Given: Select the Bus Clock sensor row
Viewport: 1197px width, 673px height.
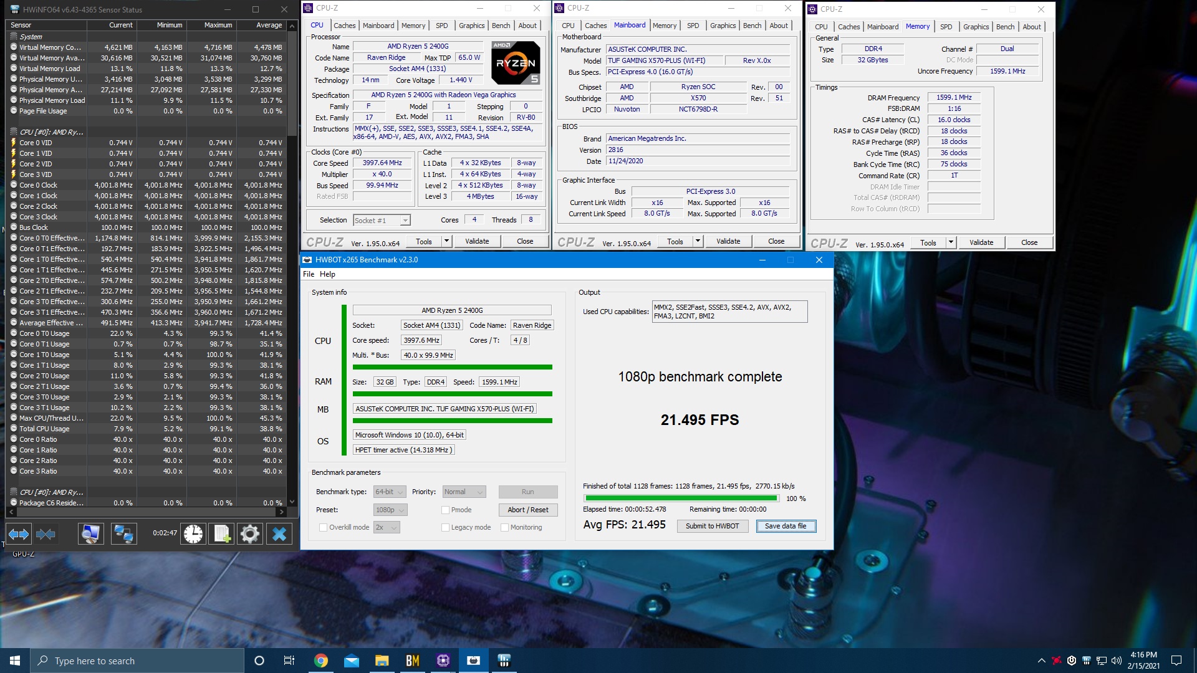Looking at the screenshot, I should pos(147,227).
